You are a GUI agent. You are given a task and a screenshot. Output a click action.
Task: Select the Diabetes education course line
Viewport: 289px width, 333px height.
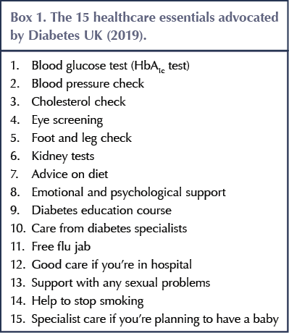click(x=101, y=210)
